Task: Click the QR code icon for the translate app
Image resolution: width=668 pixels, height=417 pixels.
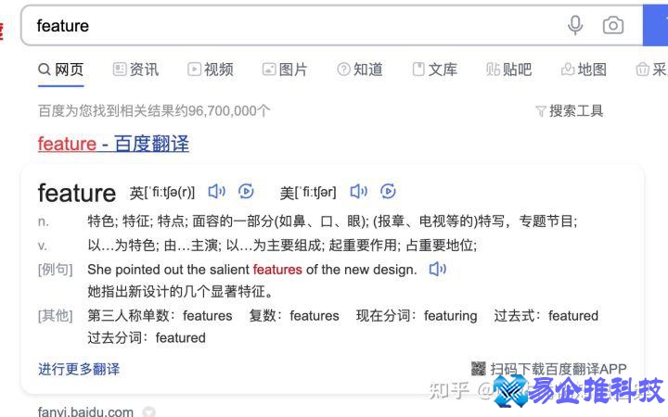Action: point(479,368)
